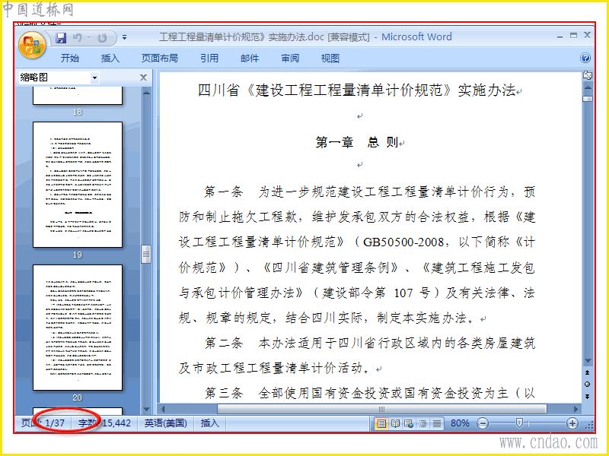Switch to Full Screen Reading view icon
The height and width of the screenshot is (456, 609).
[x=395, y=423]
